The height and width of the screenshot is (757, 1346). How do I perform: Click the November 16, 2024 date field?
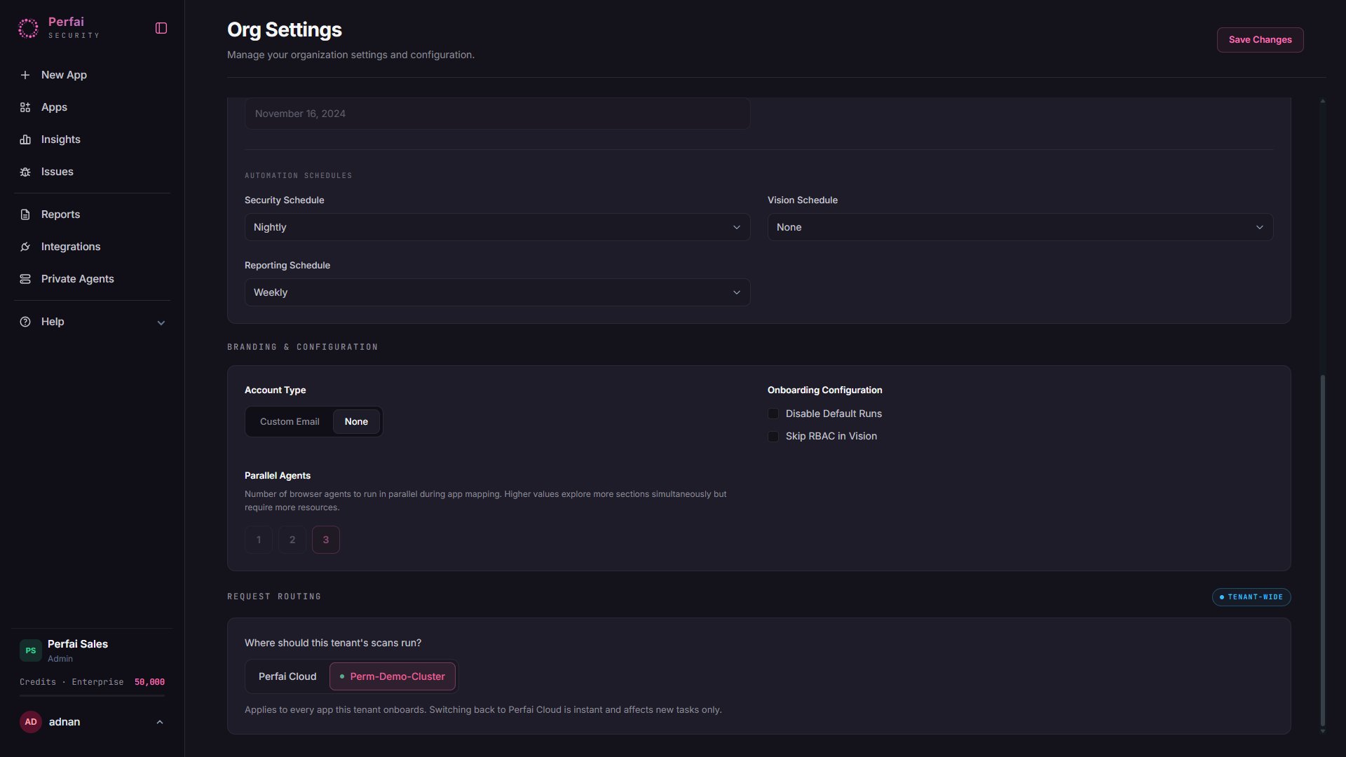(x=497, y=114)
